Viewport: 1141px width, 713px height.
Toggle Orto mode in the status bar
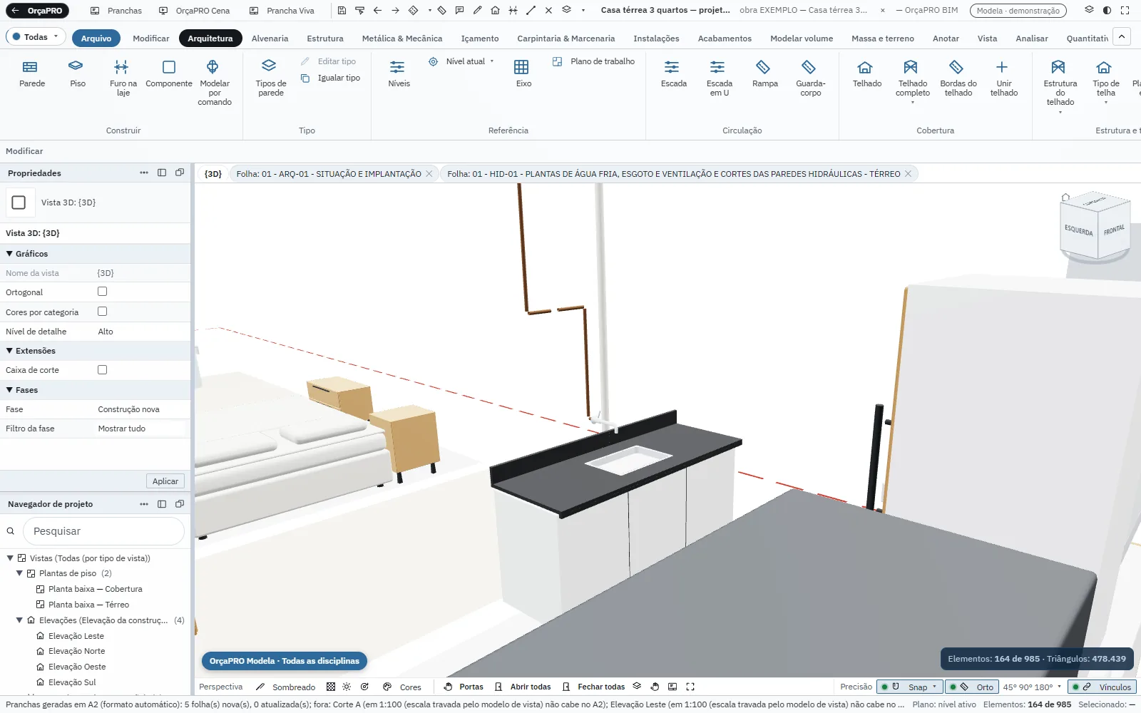(x=971, y=687)
